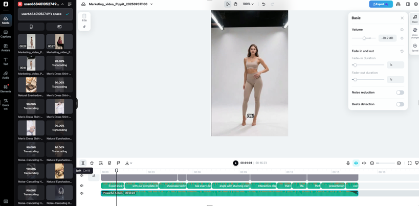This screenshot has width=419, height=206.
Task: Click the Export button
Action: [381, 4]
